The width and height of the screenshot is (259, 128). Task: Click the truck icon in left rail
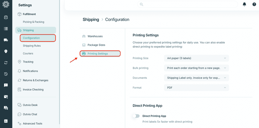click(6, 40)
